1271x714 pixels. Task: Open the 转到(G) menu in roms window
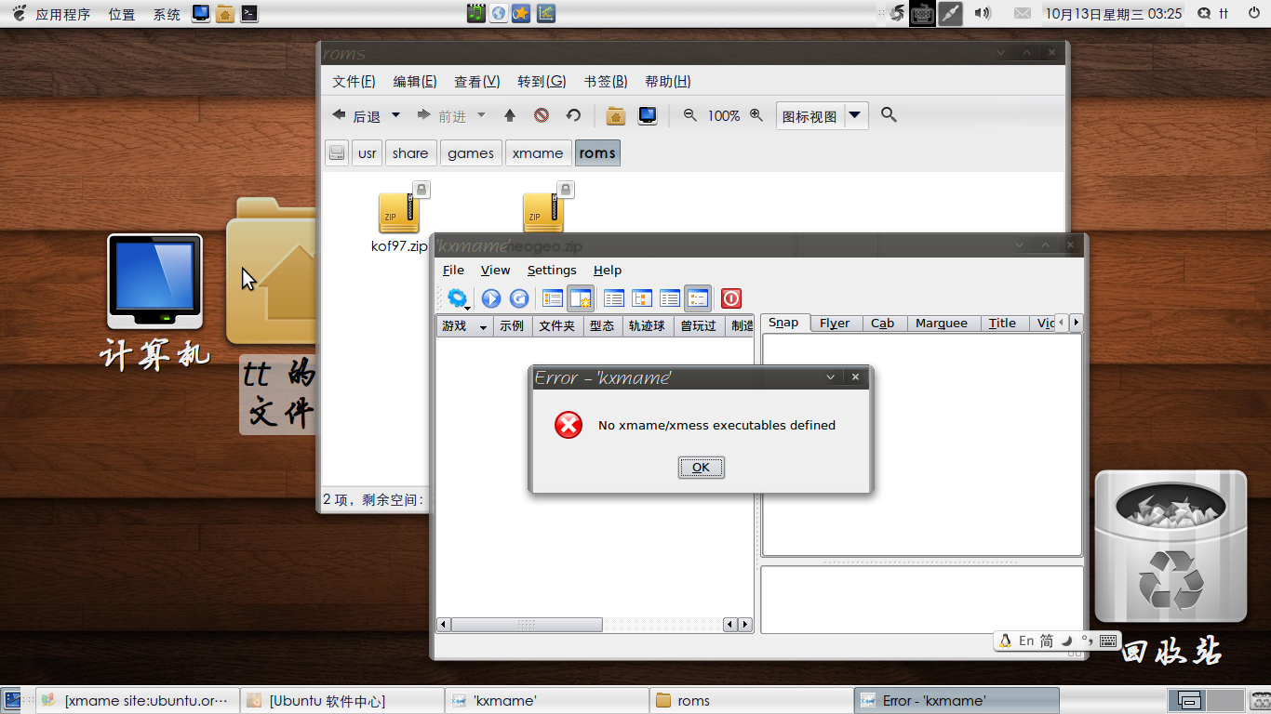(x=542, y=82)
